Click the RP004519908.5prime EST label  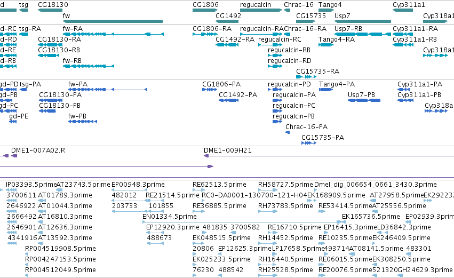pos(60,249)
